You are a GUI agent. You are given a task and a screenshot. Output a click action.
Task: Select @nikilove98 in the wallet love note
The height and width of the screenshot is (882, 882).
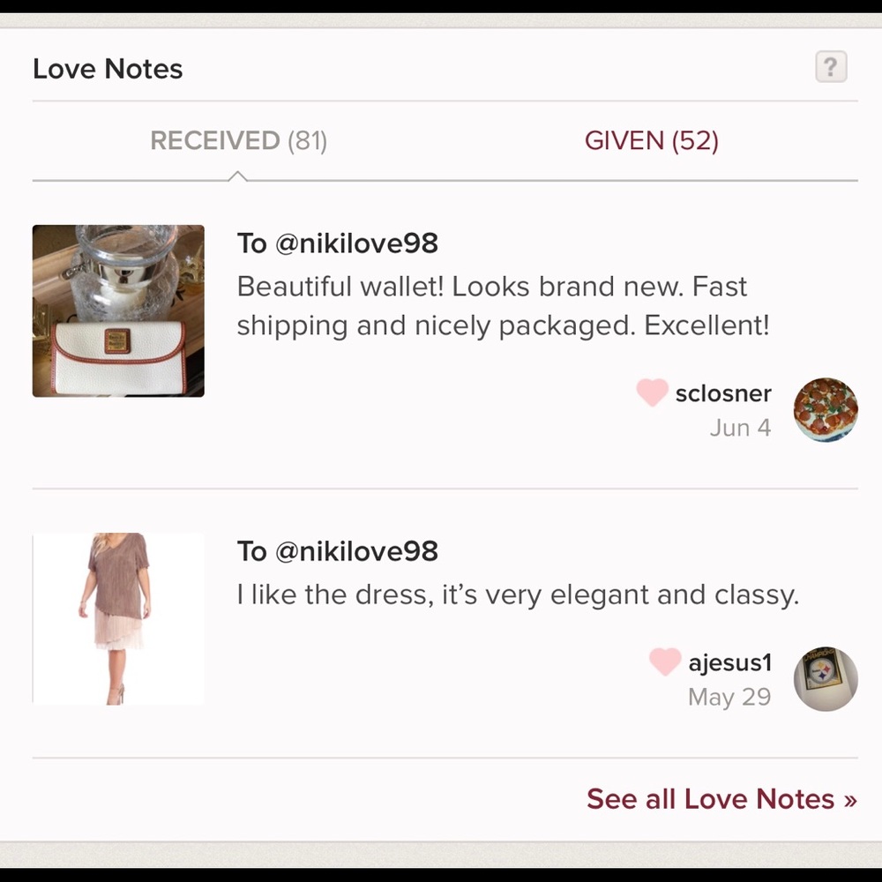tap(356, 243)
